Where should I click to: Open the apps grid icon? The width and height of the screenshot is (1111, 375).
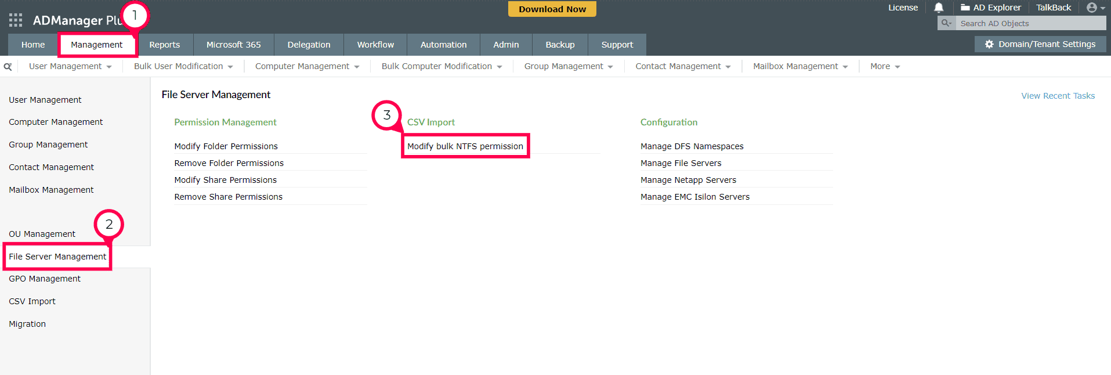click(16, 20)
